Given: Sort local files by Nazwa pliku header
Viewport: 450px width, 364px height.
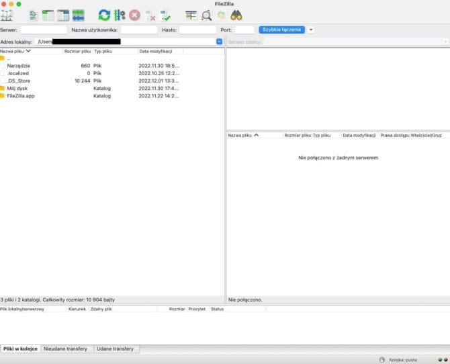Looking at the screenshot, I should (13, 51).
